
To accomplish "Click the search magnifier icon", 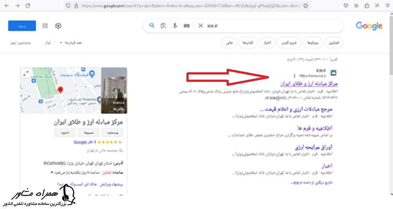I will 152,26.
